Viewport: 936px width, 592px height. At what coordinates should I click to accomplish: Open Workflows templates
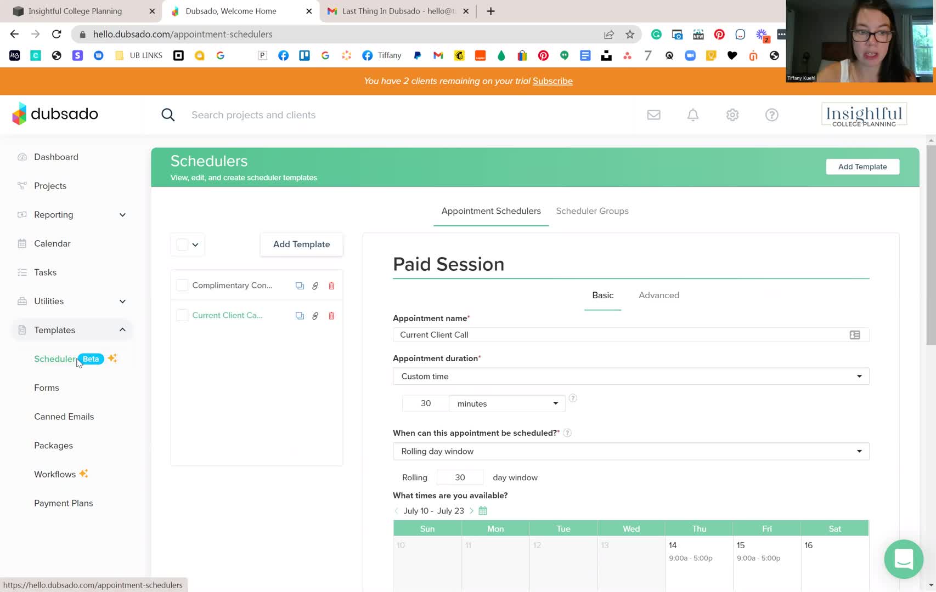(x=55, y=474)
